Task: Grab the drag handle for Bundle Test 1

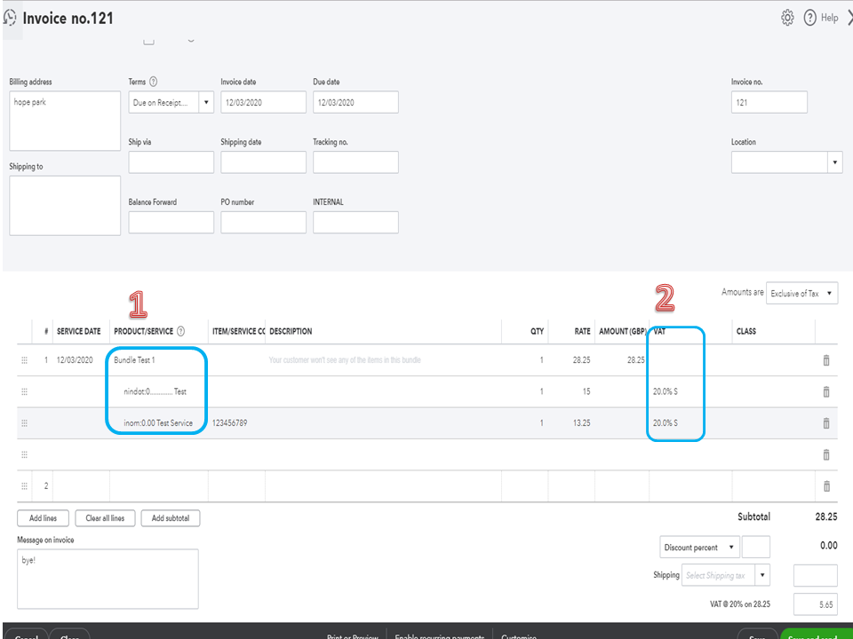Action: tap(25, 360)
